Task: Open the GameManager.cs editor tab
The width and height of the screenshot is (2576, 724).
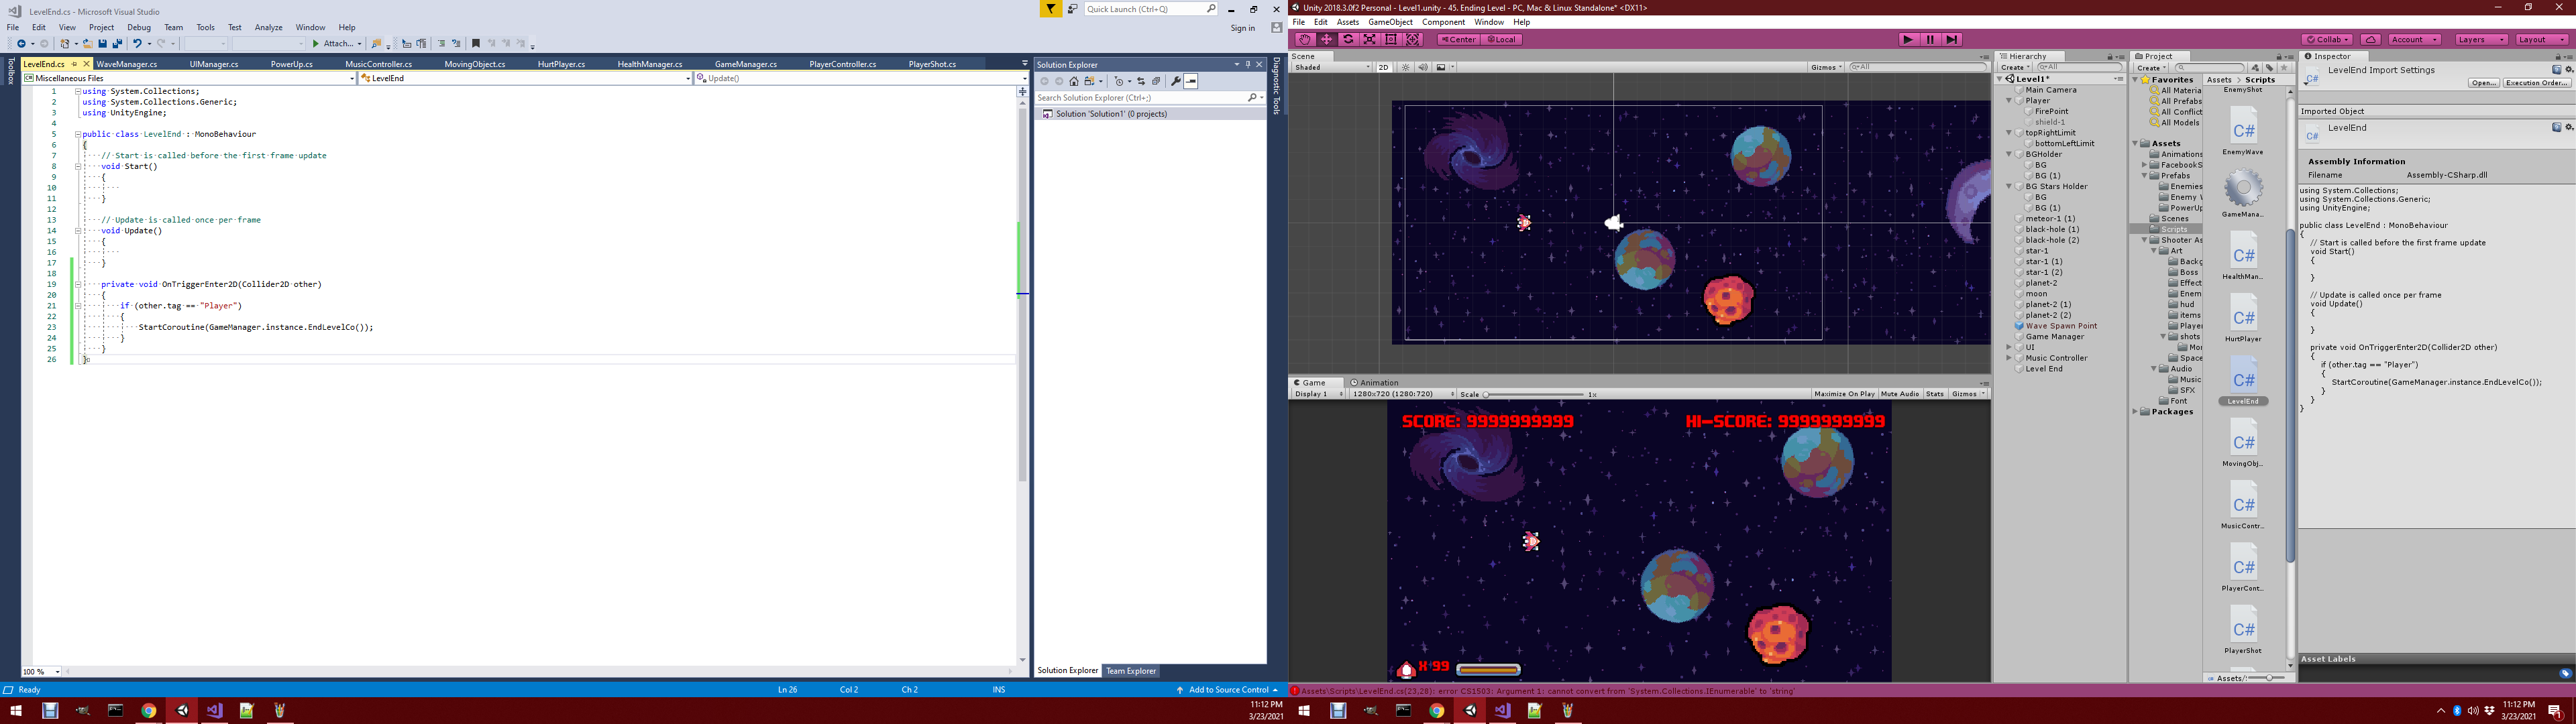Action: click(745, 64)
